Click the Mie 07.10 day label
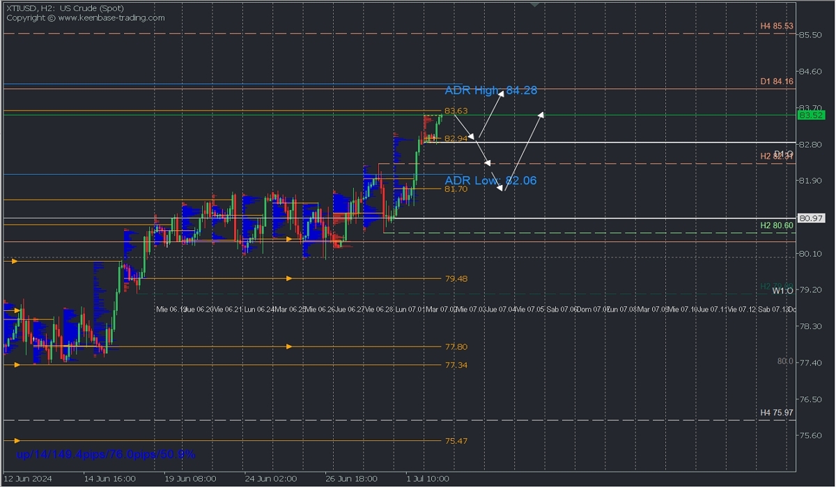 (681, 309)
